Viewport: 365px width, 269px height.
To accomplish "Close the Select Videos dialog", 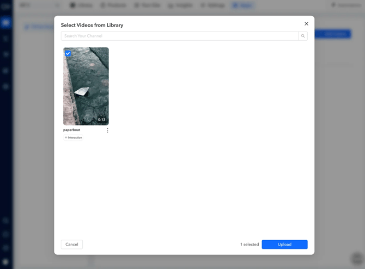I will pos(306,24).
